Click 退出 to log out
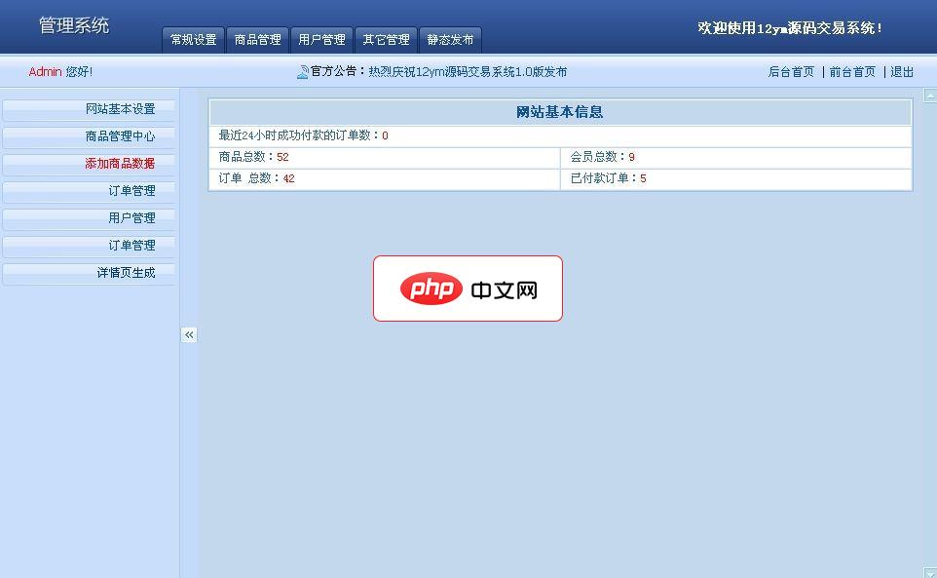The height and width of the screenshot is (578, 937). (x=900, y=70)
